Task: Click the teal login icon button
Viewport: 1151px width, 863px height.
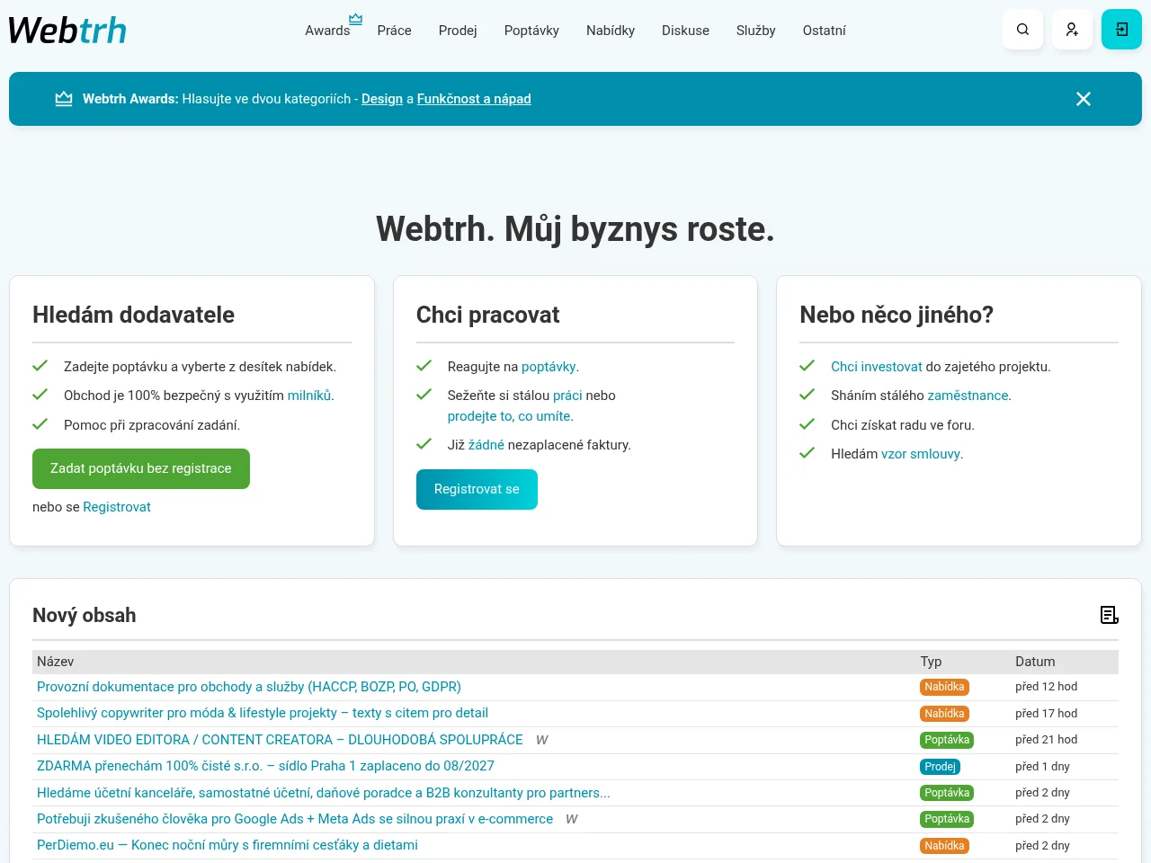Action: pos(1121,30)
